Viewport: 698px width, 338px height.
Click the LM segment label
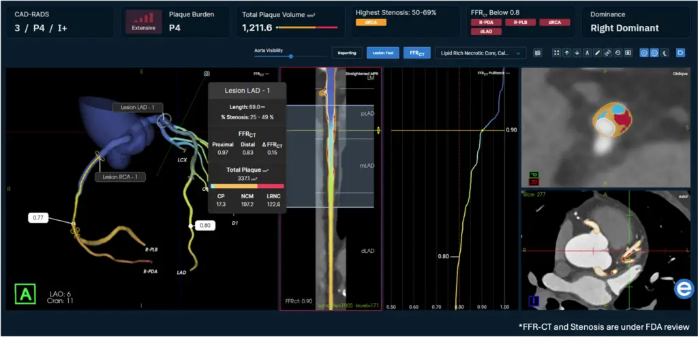click(x=370, y=78)
